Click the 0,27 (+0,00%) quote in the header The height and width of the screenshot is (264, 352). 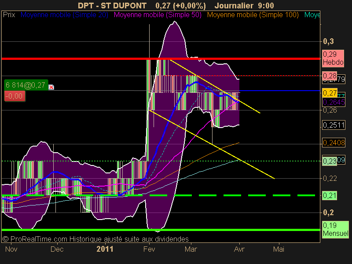(x=180, y=5)
